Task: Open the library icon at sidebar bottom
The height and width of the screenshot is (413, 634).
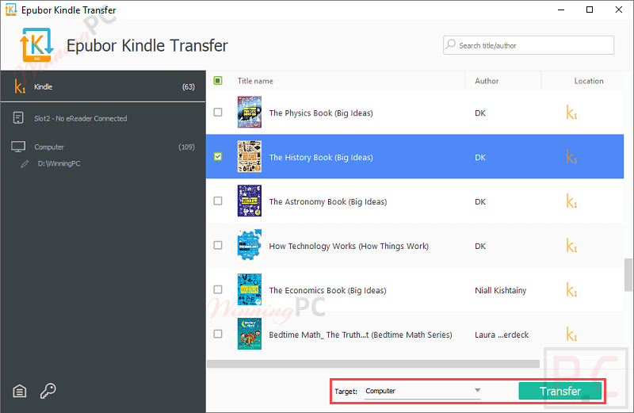Action: (x=19, y=391)
